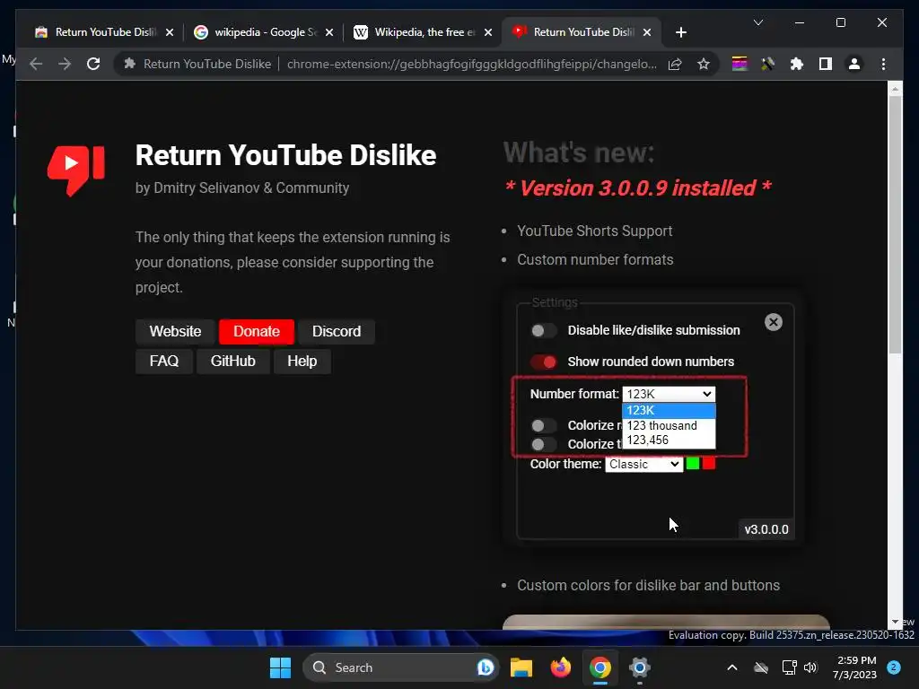Show hidden system tray icons chevron
The width and height of the screenshot is (919, 689).
(x=732, y=667)
